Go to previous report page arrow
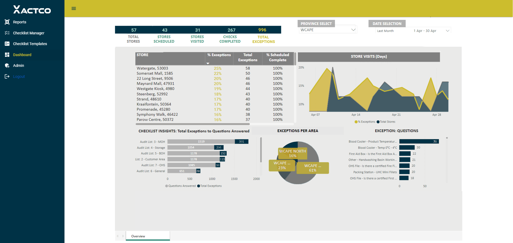The image size is (513, 243). [x=118, y=236]
